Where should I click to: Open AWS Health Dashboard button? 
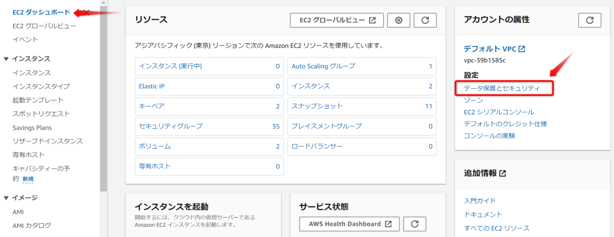point(350,224)
